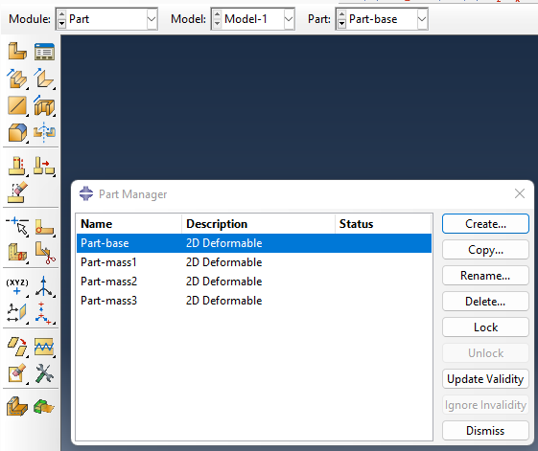This screenshot has height=451, width=538.
Task: Select the Create Wire tool icon
Action: click(17, 105)
